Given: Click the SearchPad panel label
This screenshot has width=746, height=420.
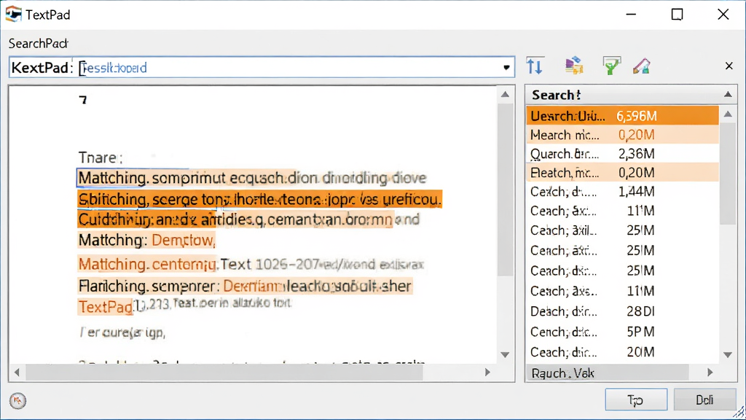Looking at the screenshot, I should [x=38, y=43].
